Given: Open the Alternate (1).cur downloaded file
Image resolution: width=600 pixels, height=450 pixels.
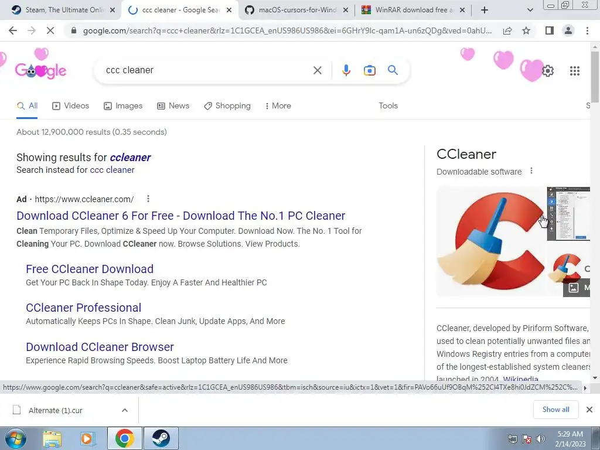Looking at the screenshot, I should coord(56,410).
